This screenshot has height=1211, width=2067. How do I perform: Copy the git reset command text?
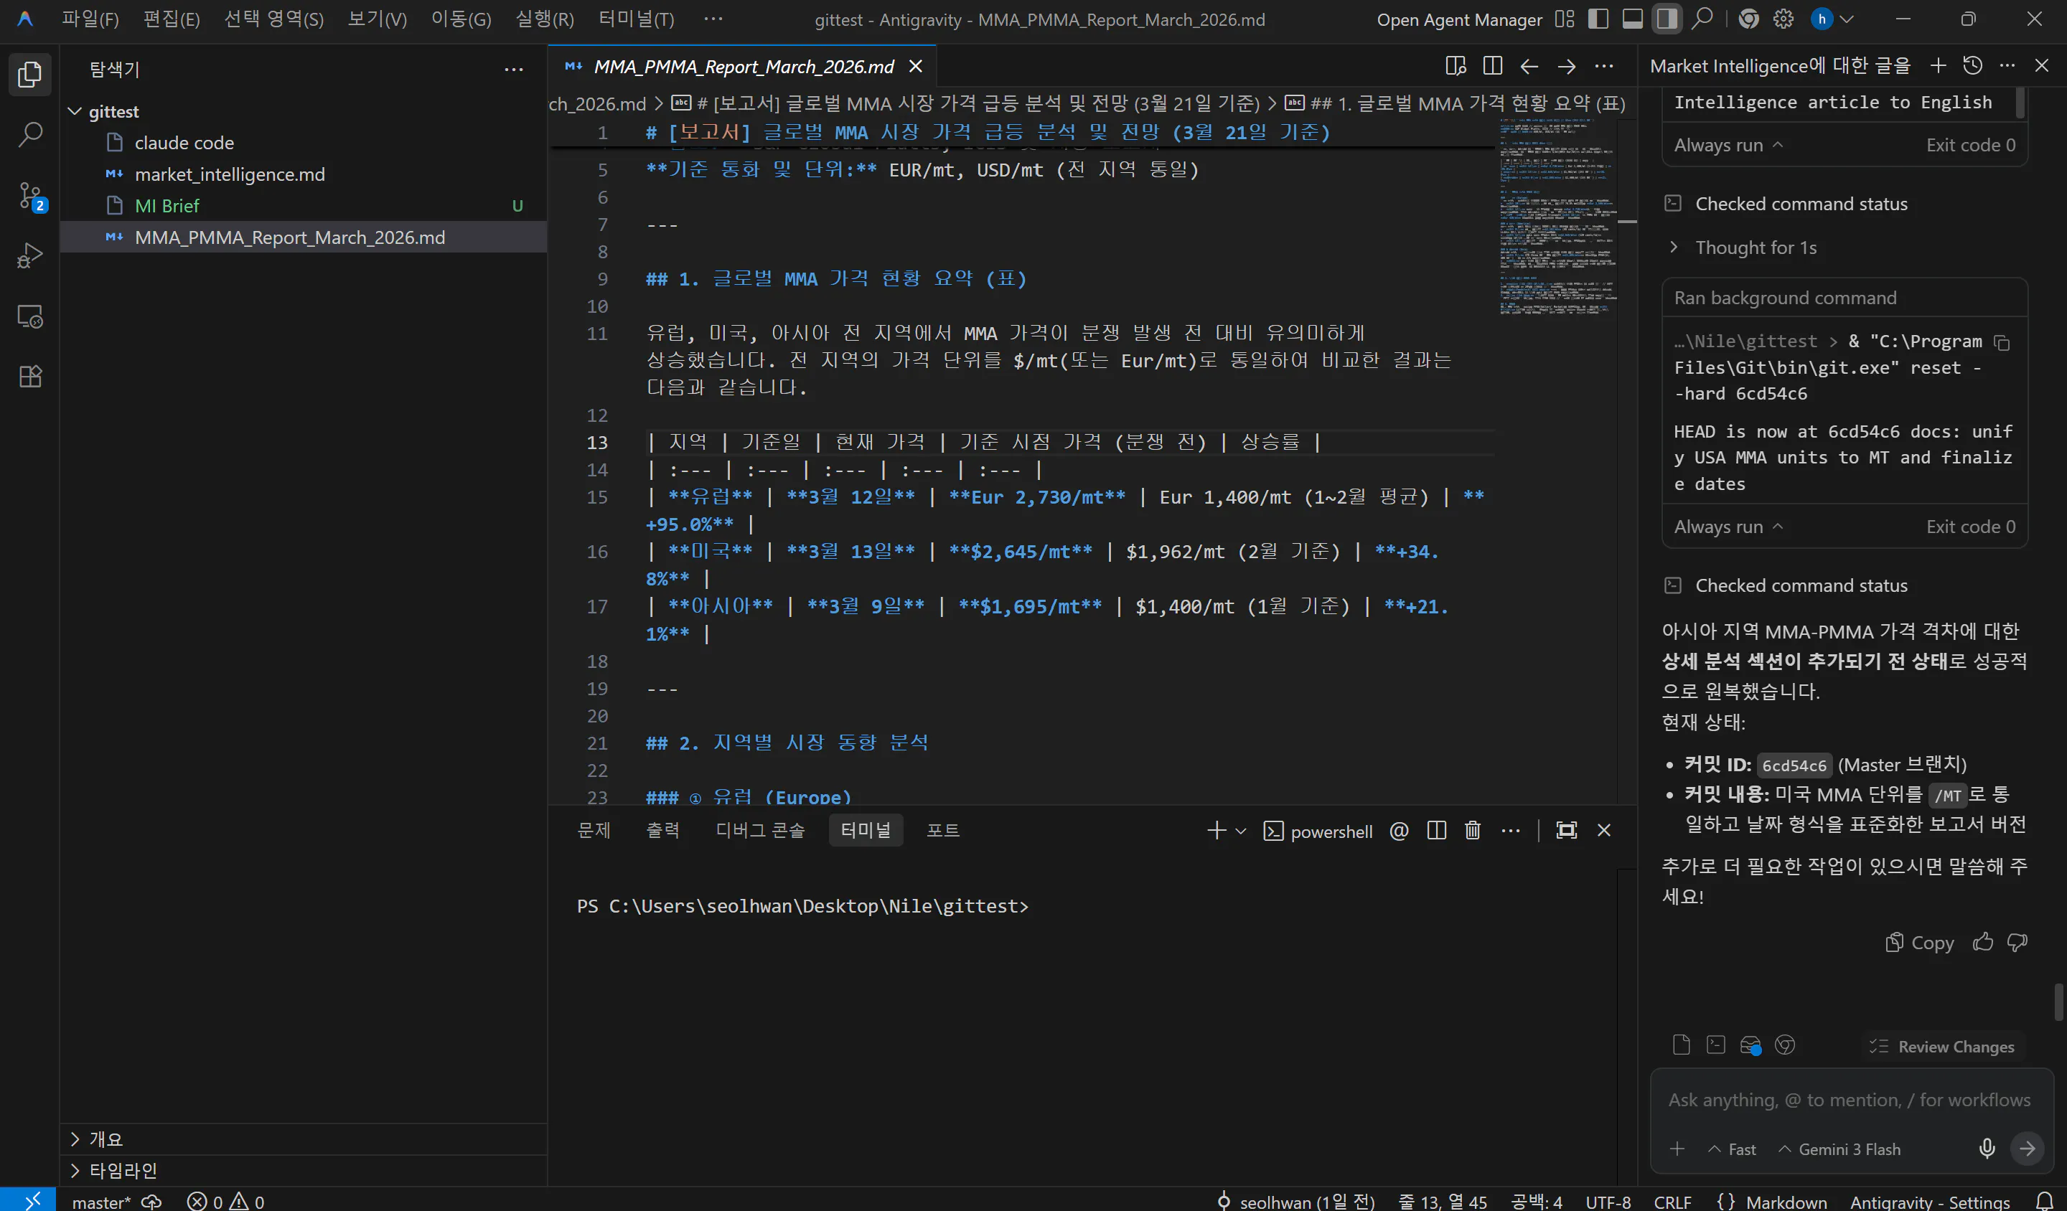(2002, 343)
